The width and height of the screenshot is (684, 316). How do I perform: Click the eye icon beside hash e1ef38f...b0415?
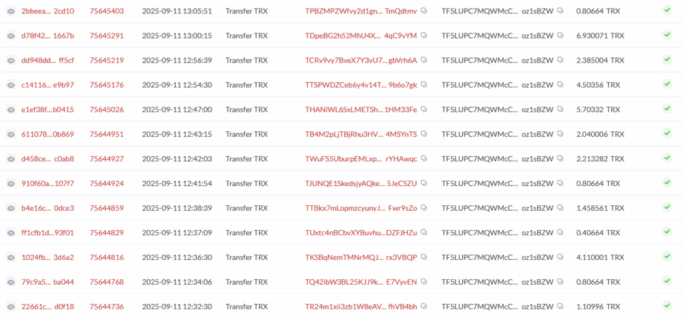(11, 109)
